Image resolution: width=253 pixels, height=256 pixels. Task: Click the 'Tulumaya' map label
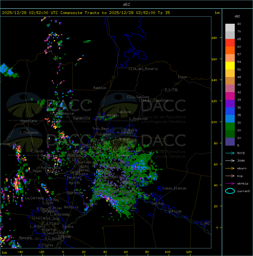(x=104, y=134)
